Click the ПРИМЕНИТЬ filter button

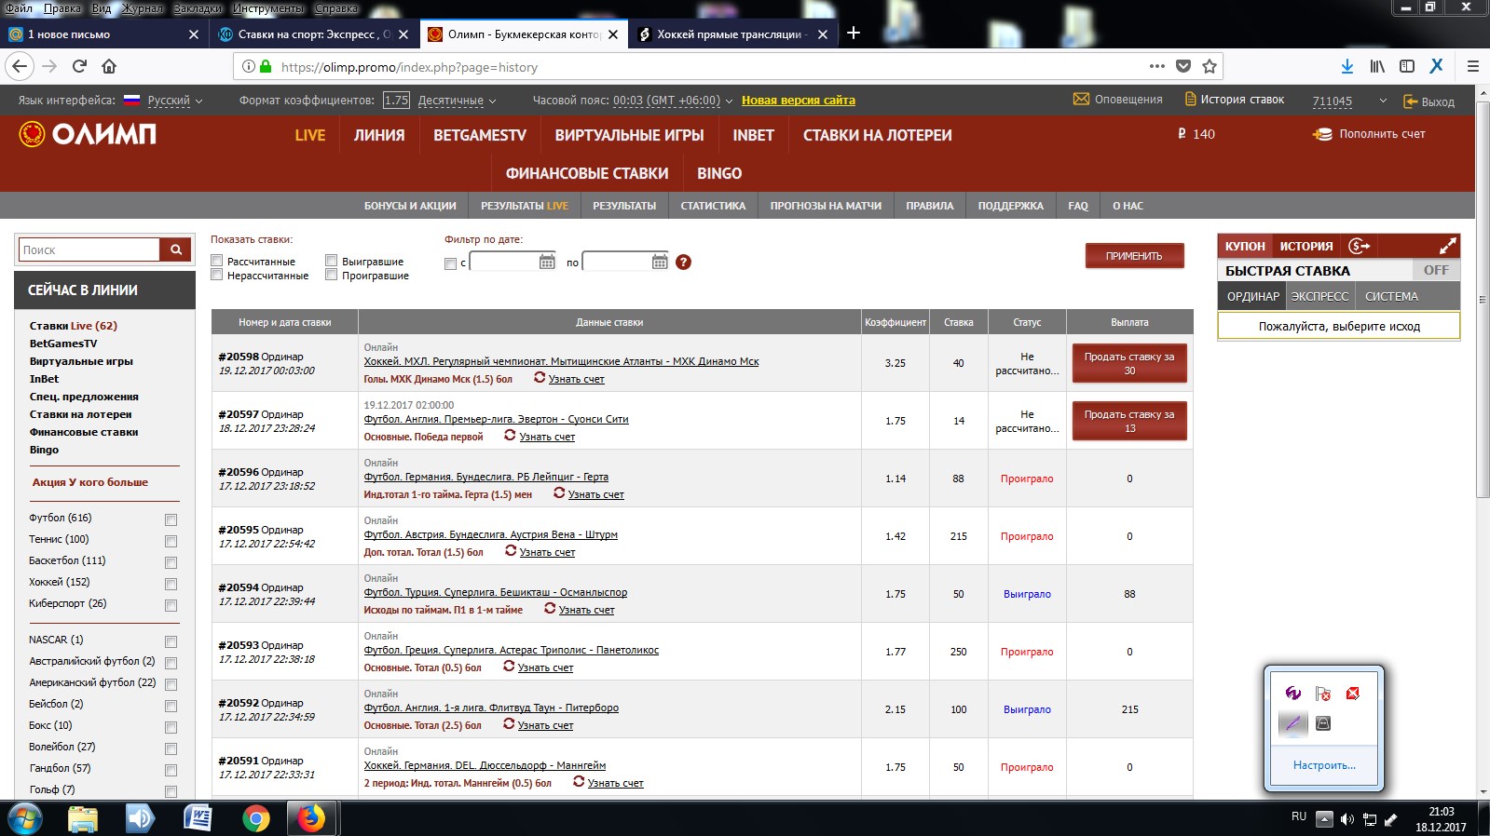1134,256
